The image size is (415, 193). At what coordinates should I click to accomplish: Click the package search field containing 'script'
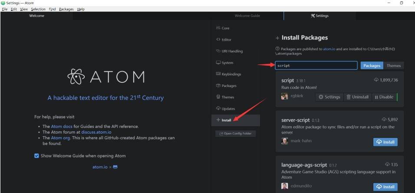pos(316,65)
